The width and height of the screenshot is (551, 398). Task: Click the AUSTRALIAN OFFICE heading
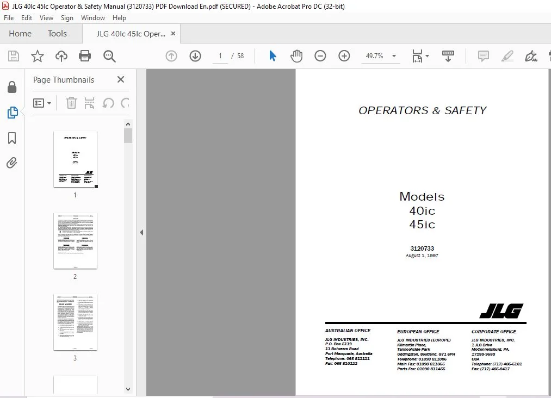348,331
